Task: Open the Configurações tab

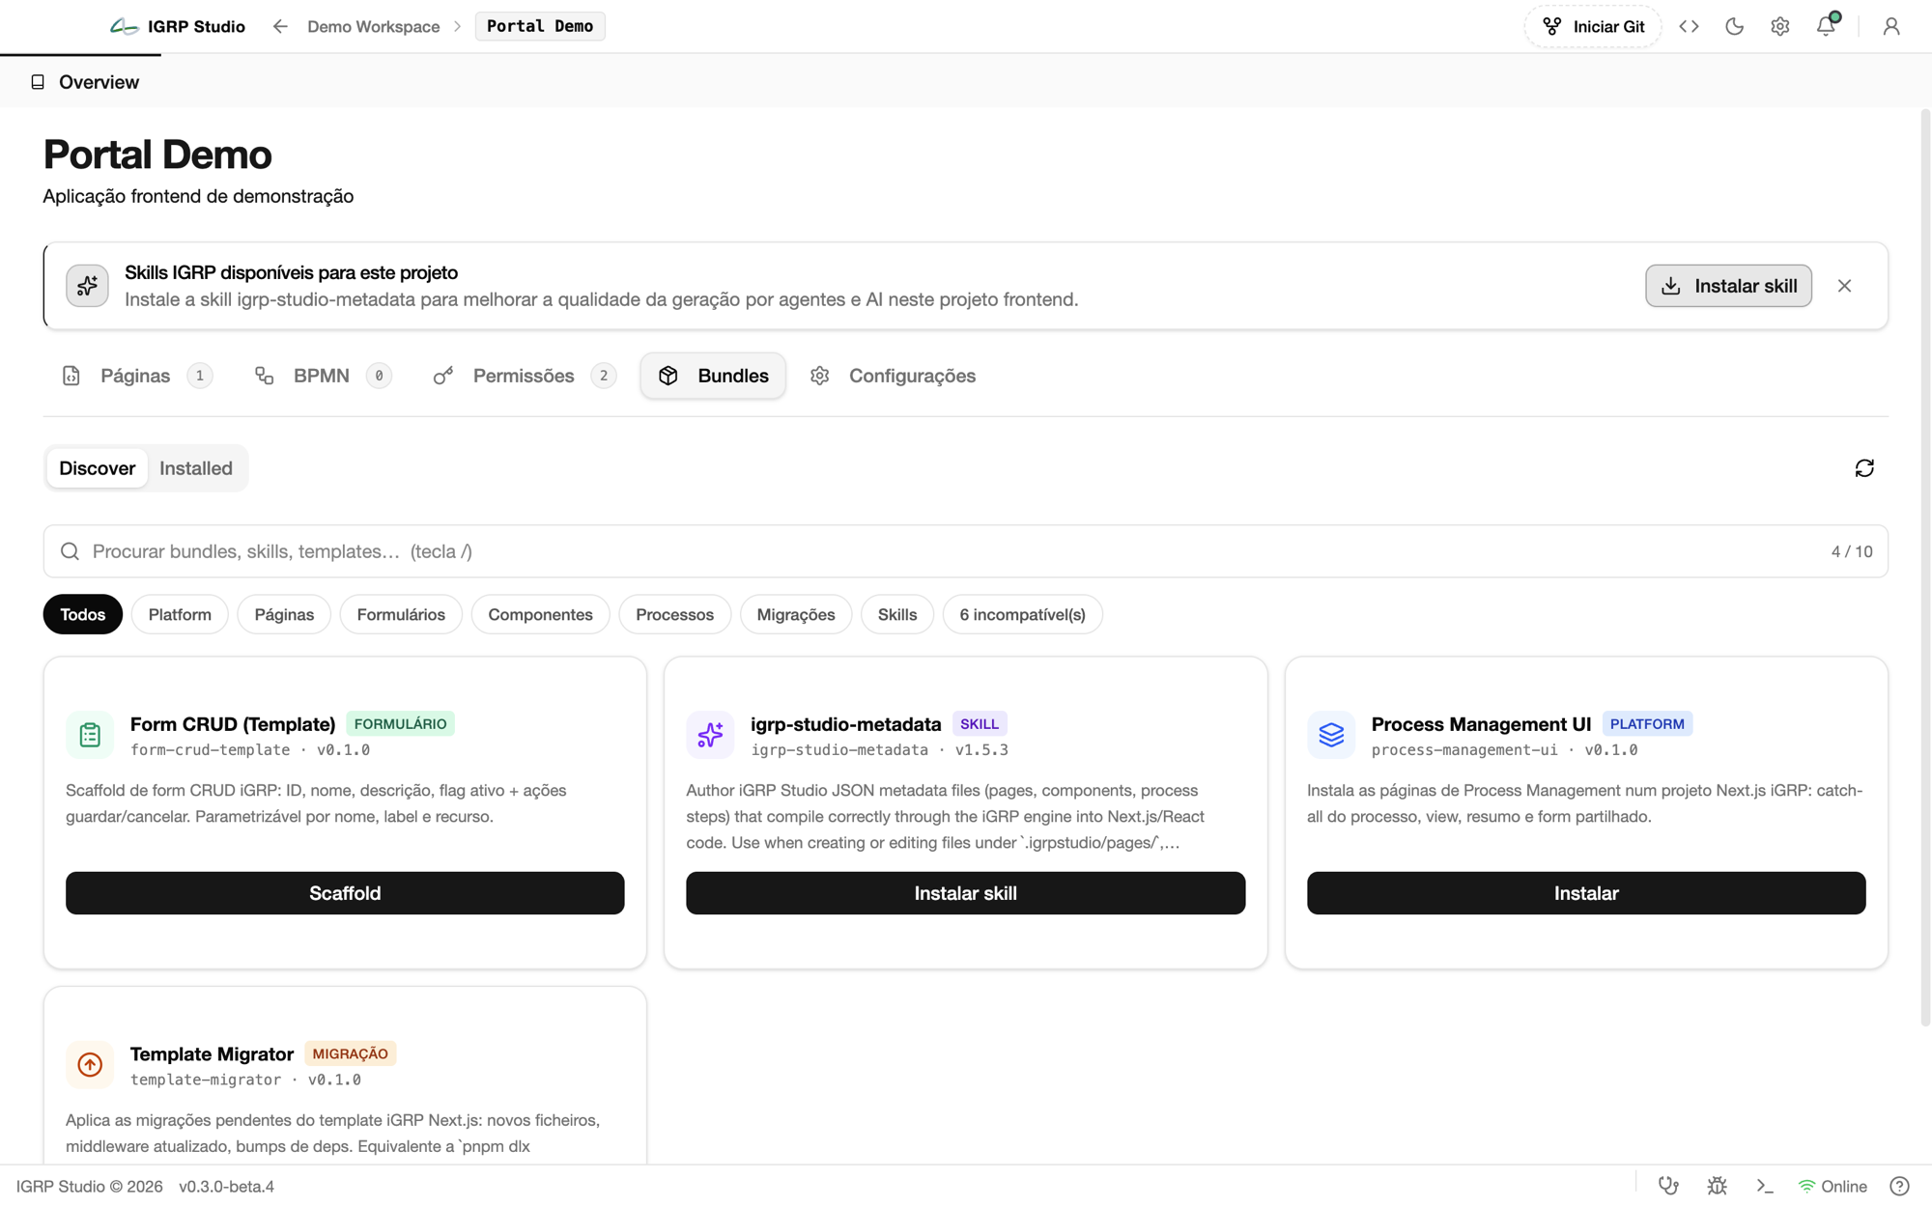Action: 894,376
